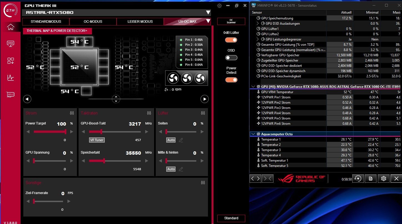Click the GT III logo
Viewport: 402px width, 224px height.
10,10
